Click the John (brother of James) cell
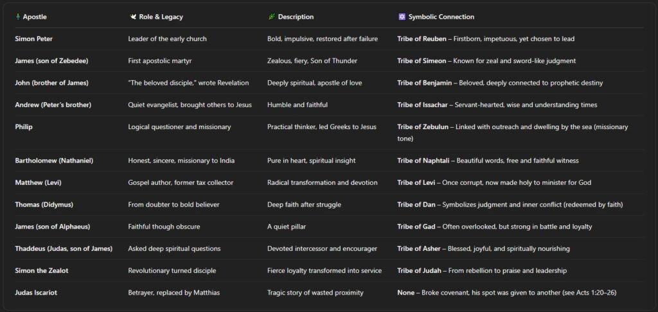Screen dimensions: 658x312 point(51,83)
